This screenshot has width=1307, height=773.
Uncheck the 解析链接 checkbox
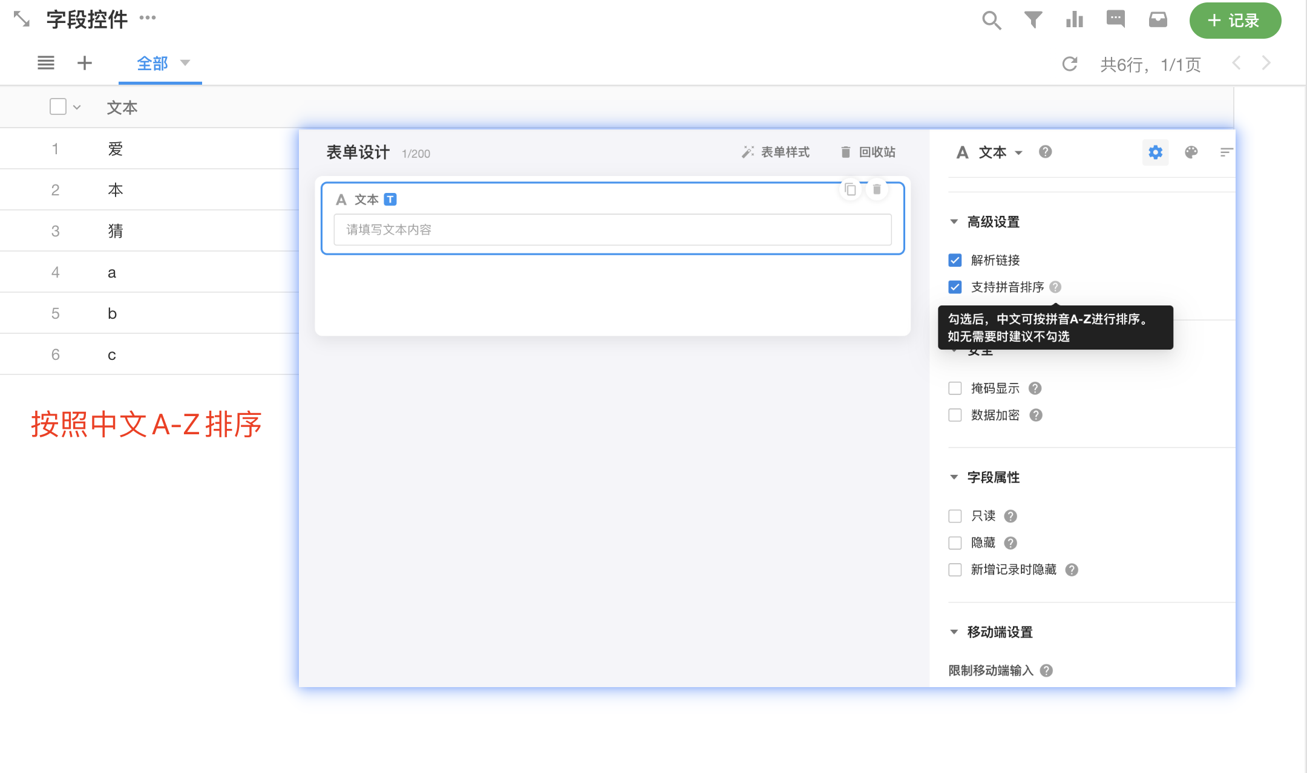pyautogui.click(x=955, y=260)
